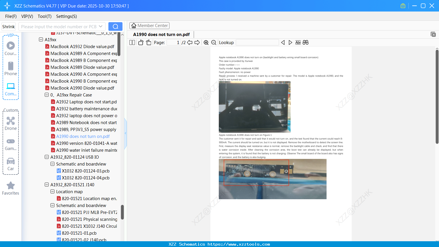Open the File(F) menu
Screen dimensions: 439x247
pos(11,16)
